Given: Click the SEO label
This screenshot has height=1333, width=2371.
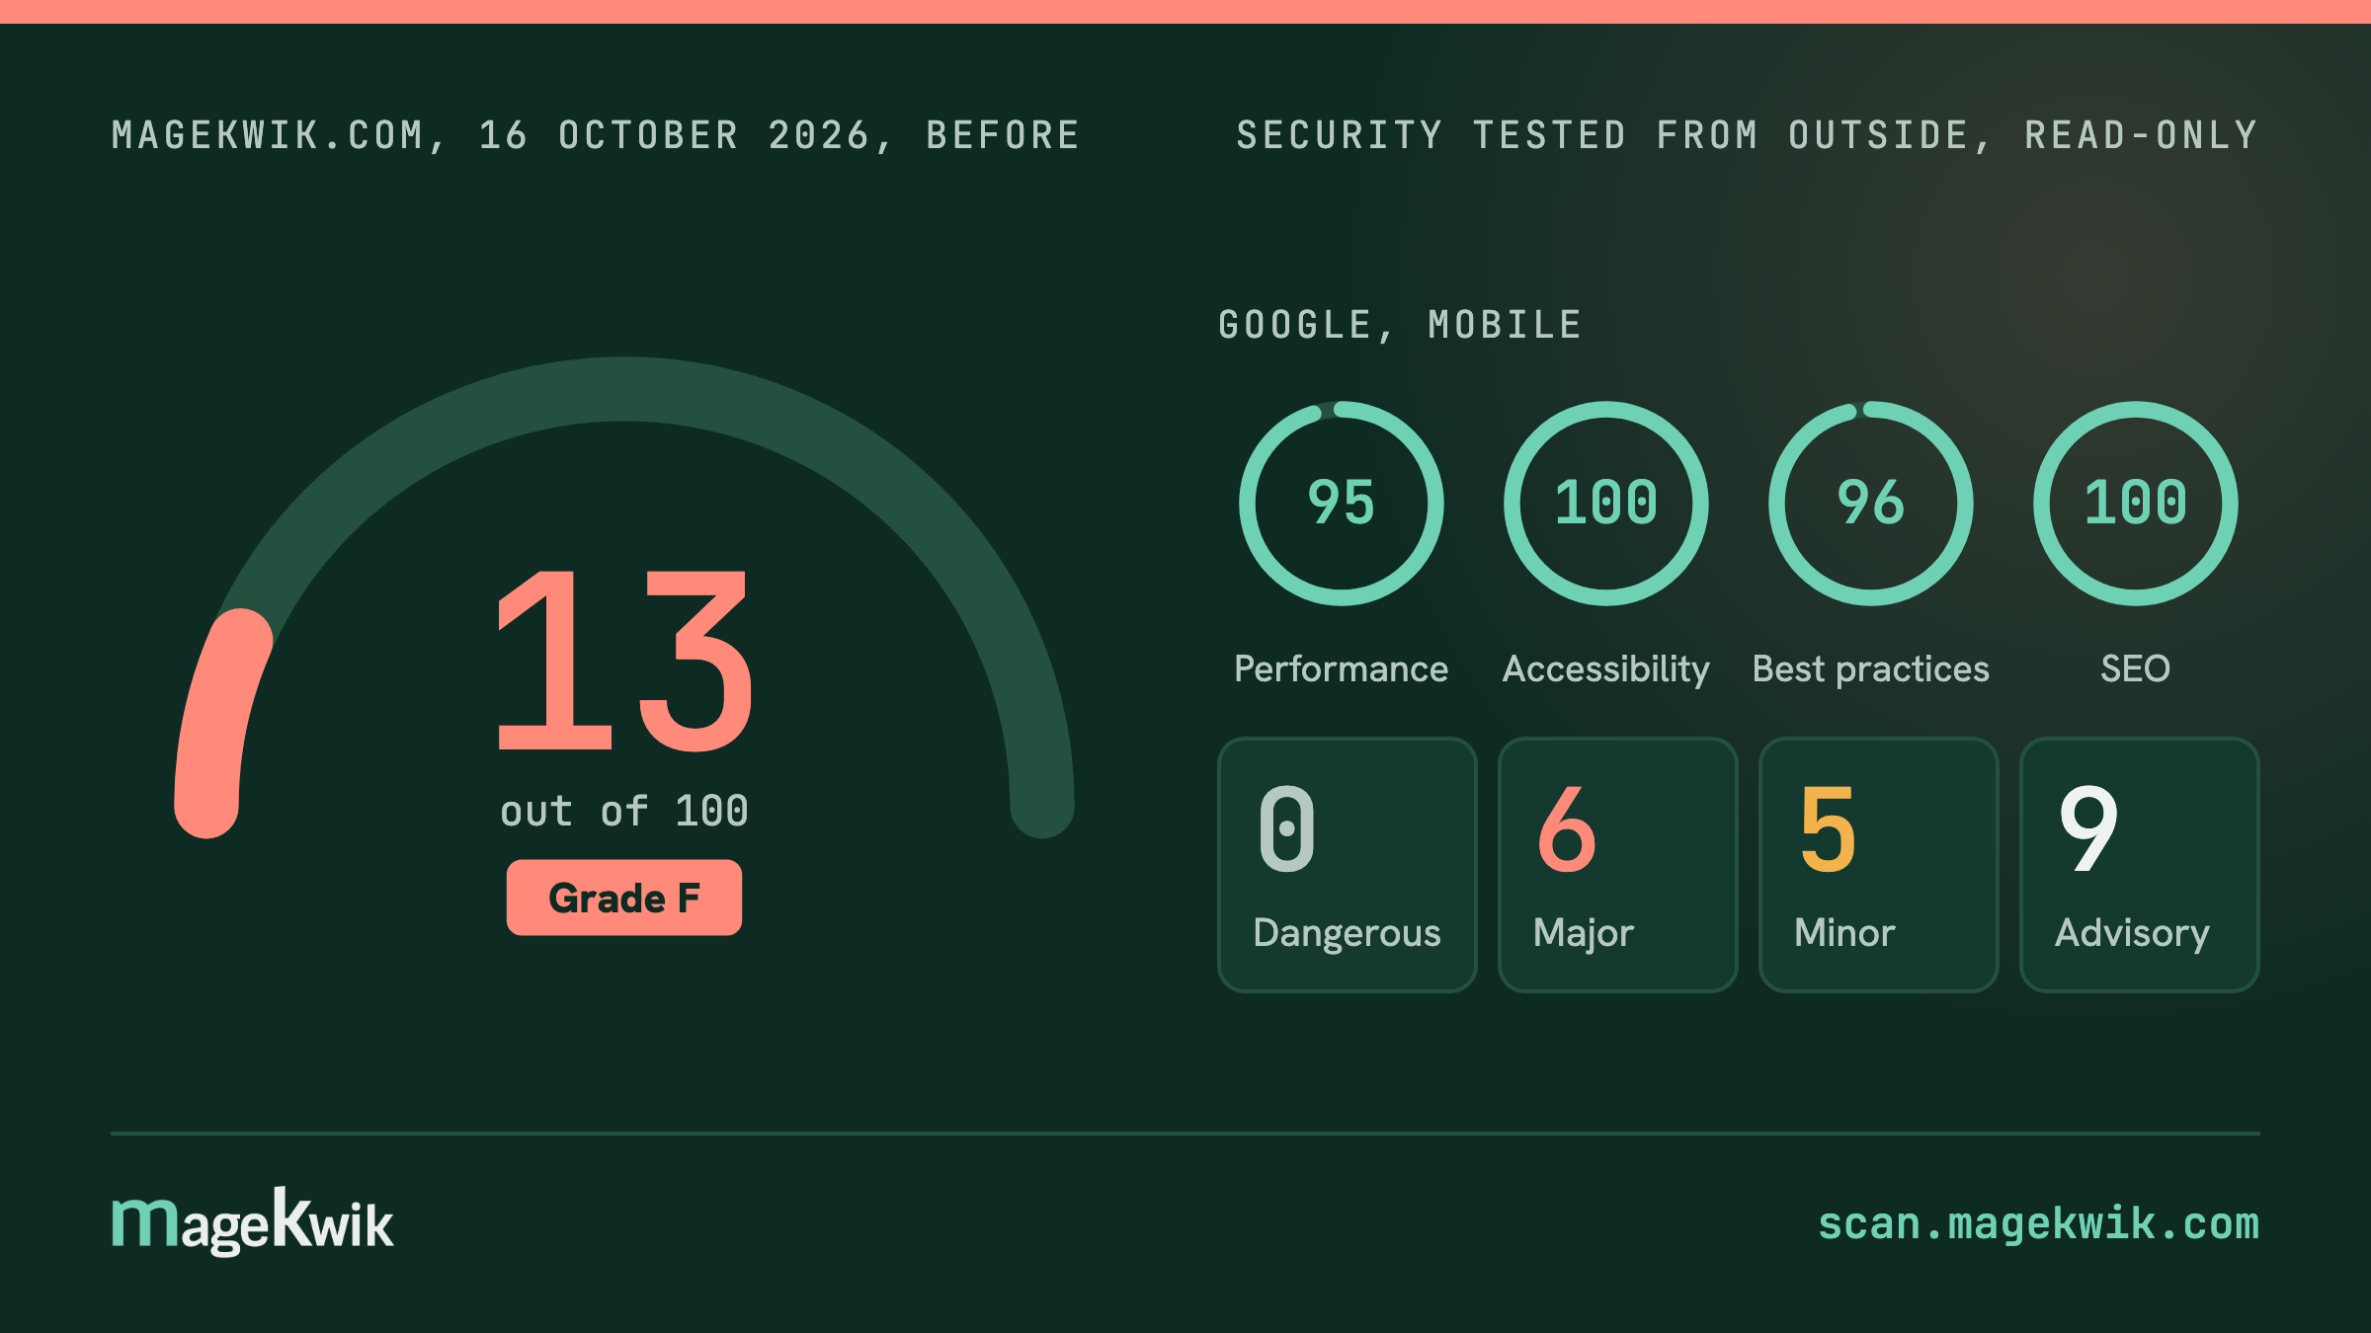Looking at the screenshot, I should (x=2136, y=669).
